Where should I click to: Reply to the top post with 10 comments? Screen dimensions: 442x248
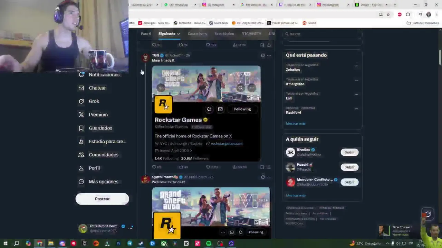click(156, 45)
